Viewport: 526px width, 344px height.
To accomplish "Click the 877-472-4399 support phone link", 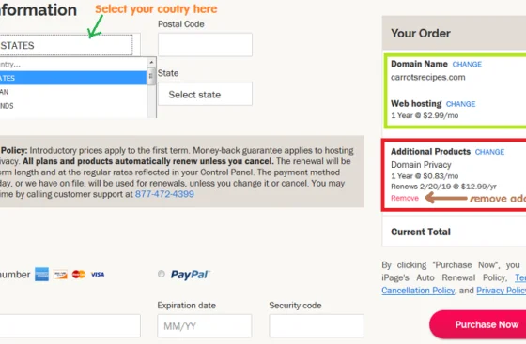I will point(164,194).
